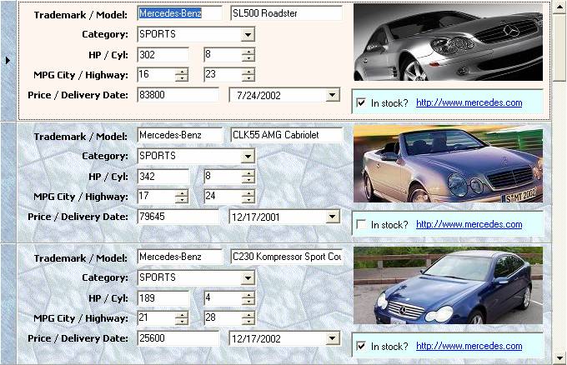This screenshot has height=365, width=567.
Task: Click the vertical scrollbar down arrow
Action: 560,358
